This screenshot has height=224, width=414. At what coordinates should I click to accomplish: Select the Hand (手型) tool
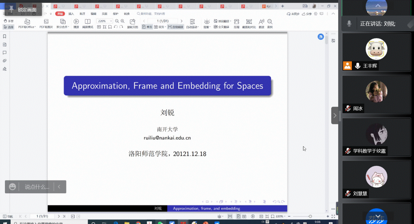point(9,21)
